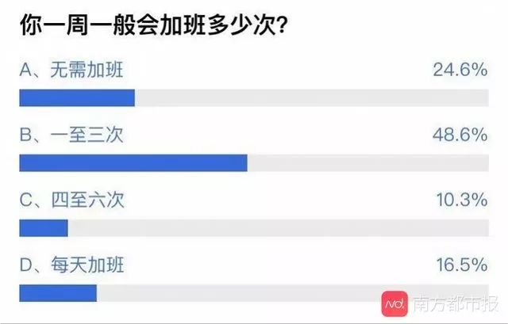Click the gray unfilled bar portion for option A
This screenshot has width=508, height=324.
coord(310,98)
